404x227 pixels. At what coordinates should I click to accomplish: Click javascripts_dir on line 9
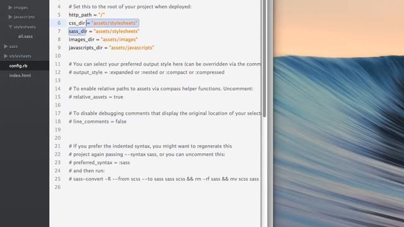[86, 48]
